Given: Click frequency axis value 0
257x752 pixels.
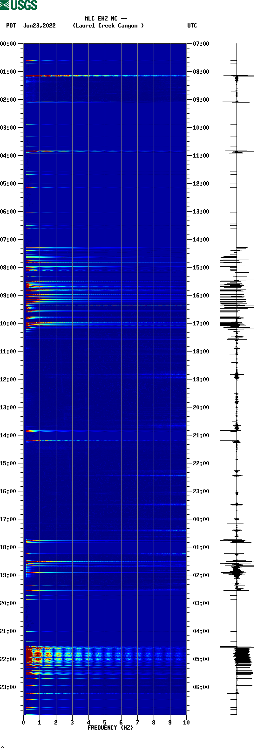Looking at the screenshot, I should pyautogui.click(x=23, y=723).
